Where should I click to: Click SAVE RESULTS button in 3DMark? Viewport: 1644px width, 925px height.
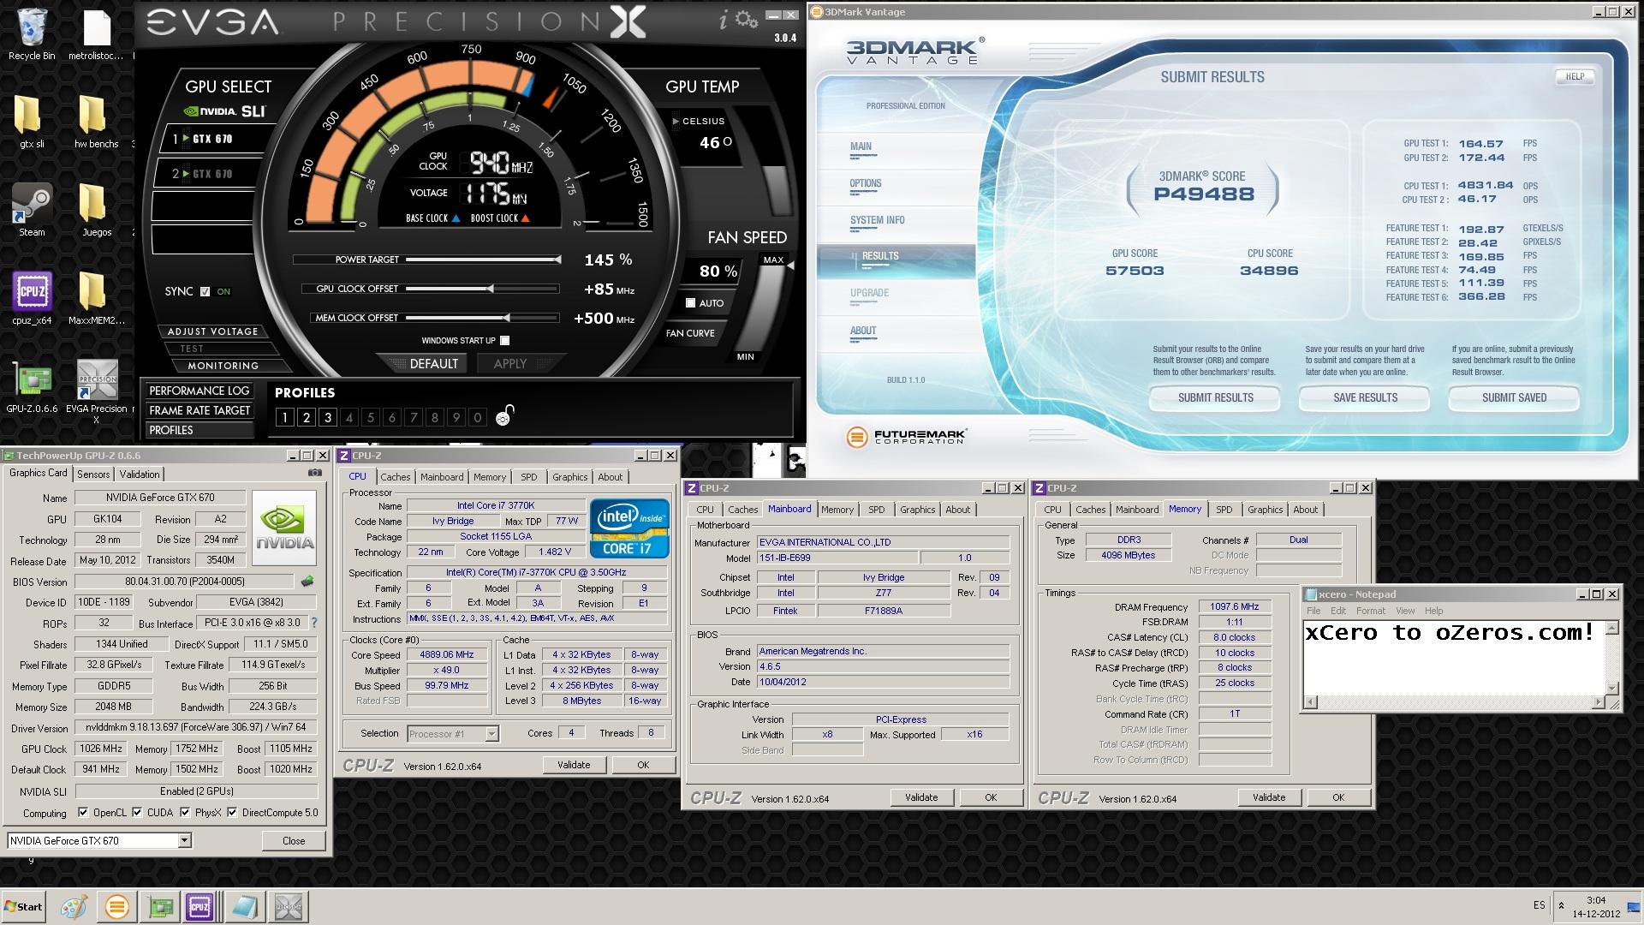pyautogui.click(x=1365, y=397)
